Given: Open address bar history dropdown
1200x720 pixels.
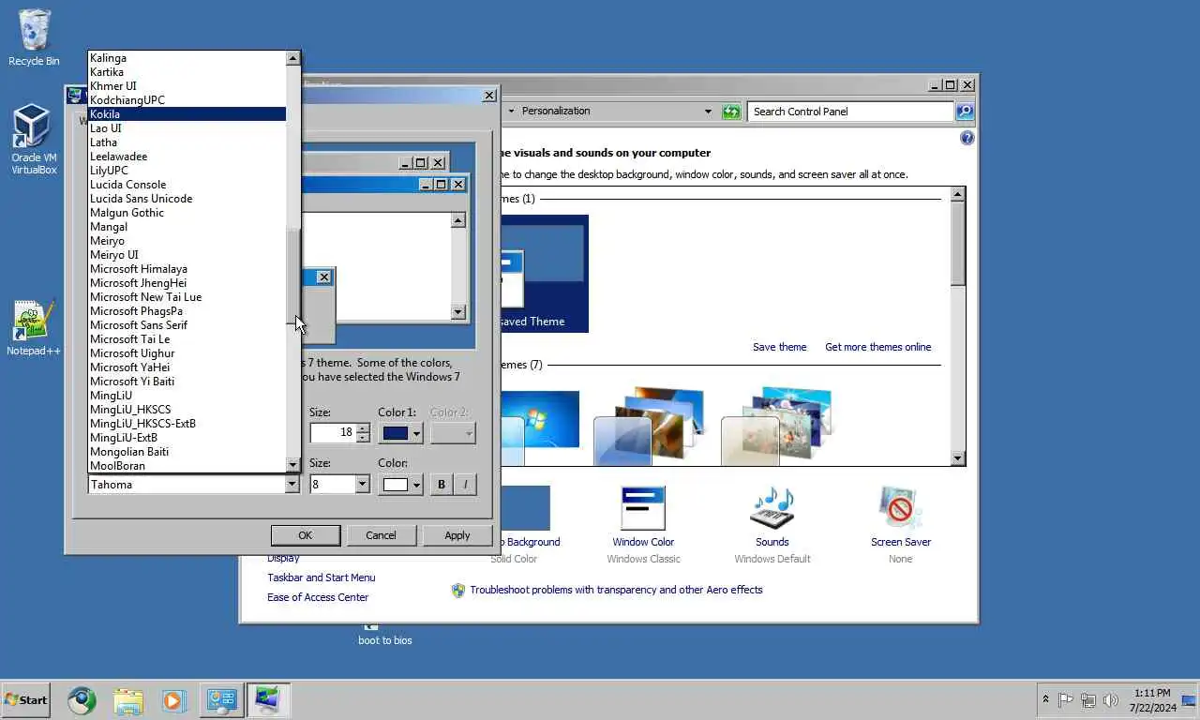Looking at the screenshot, I should coord(708,112).
